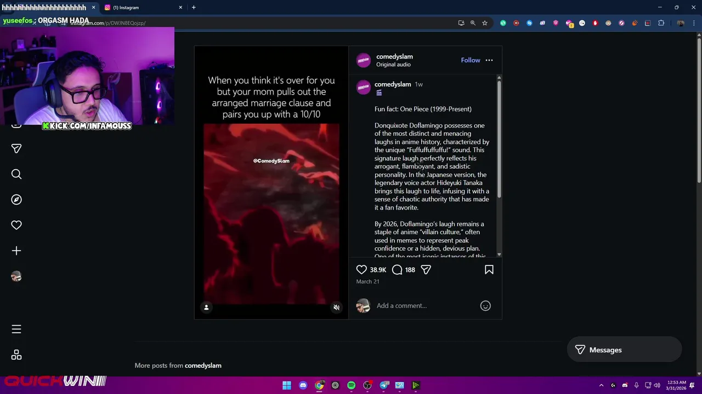Screen dimensions: 702x394
Task: Open the comedyslam link in the caption
Action: [393, 84]
